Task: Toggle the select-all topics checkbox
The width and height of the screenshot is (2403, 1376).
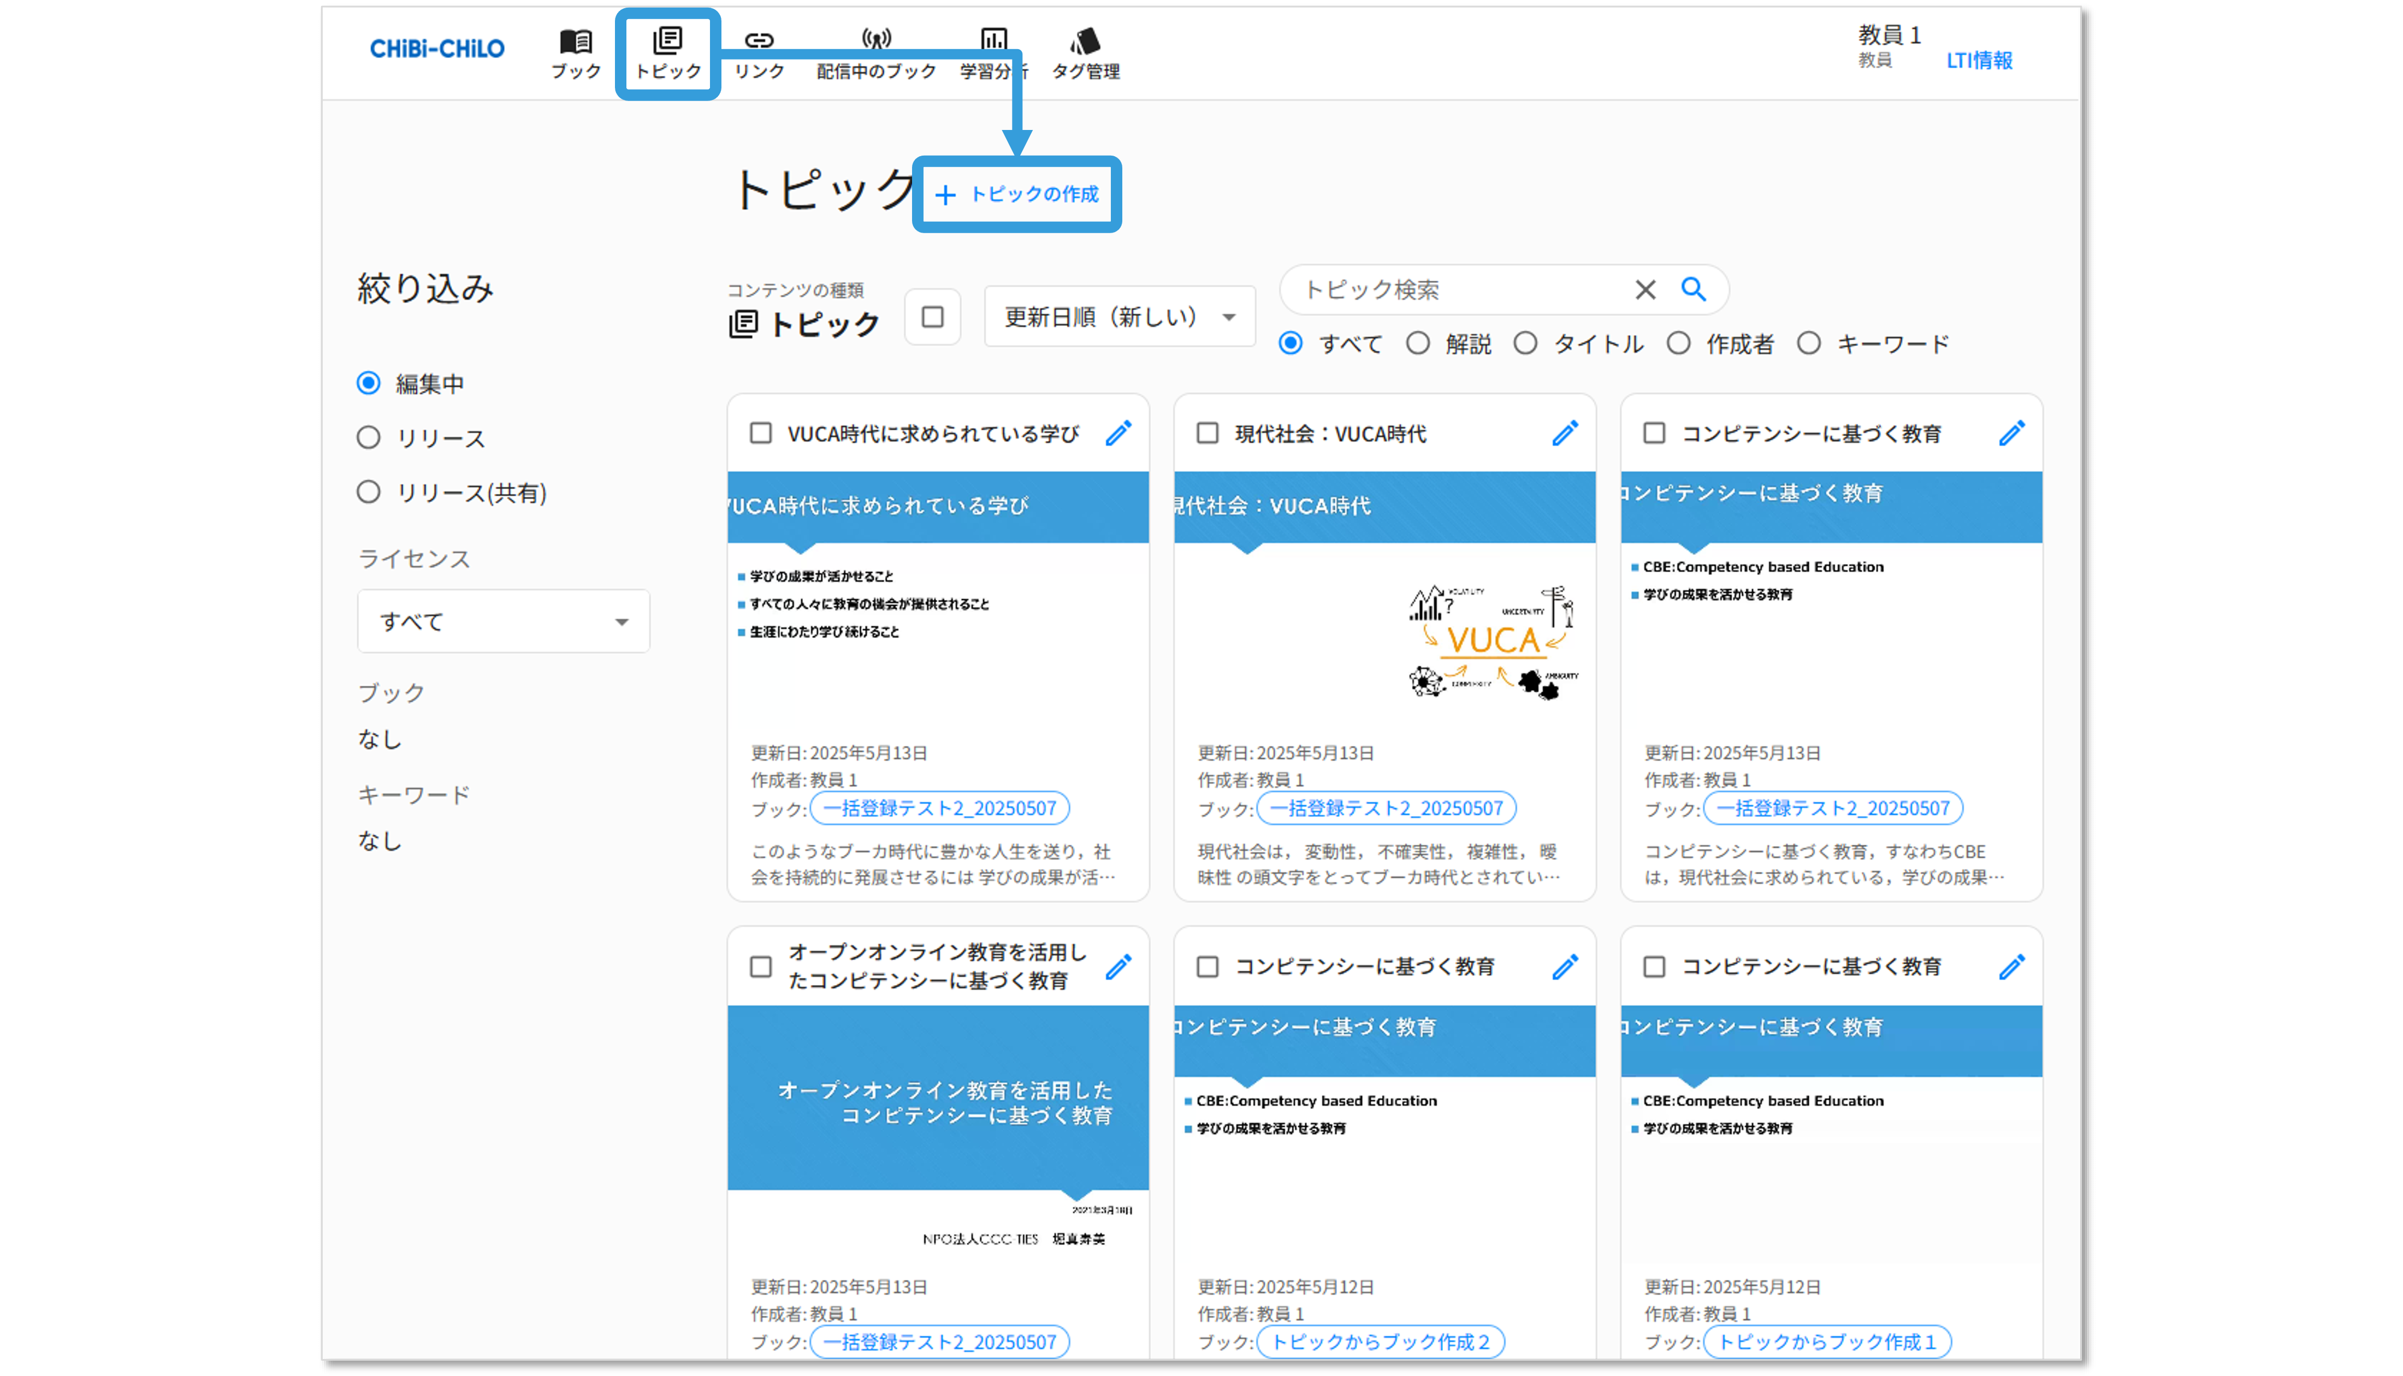Action: click(x=933, y=317)
